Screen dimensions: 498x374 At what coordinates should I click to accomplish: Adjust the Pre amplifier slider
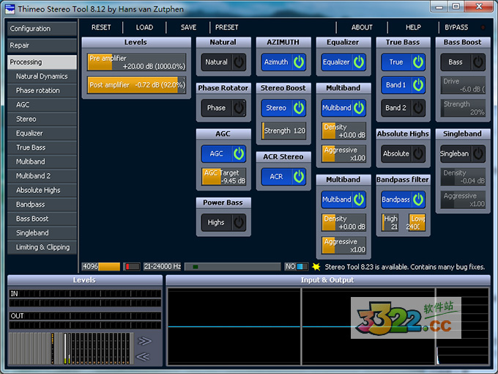[x=136, y=62]
